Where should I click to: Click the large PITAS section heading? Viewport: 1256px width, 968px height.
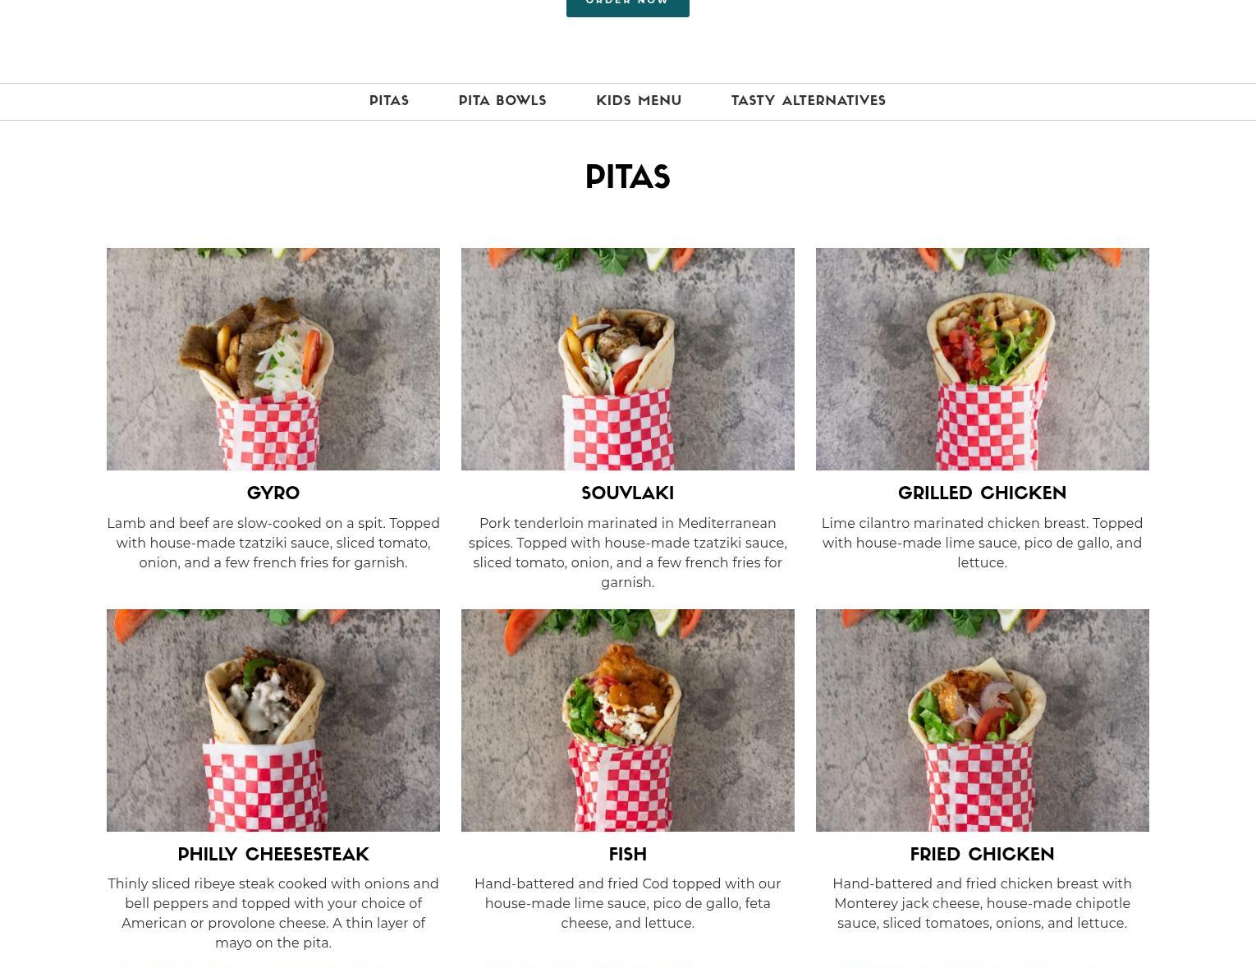coord(628,177)
